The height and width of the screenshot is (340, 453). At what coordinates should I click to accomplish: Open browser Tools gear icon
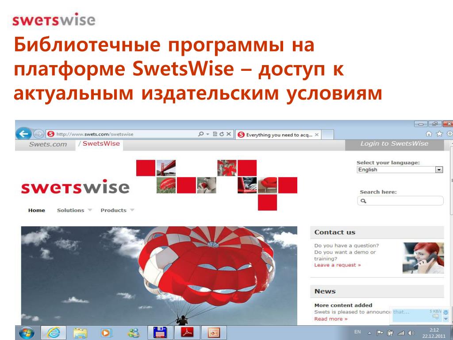tap(450, 134)
